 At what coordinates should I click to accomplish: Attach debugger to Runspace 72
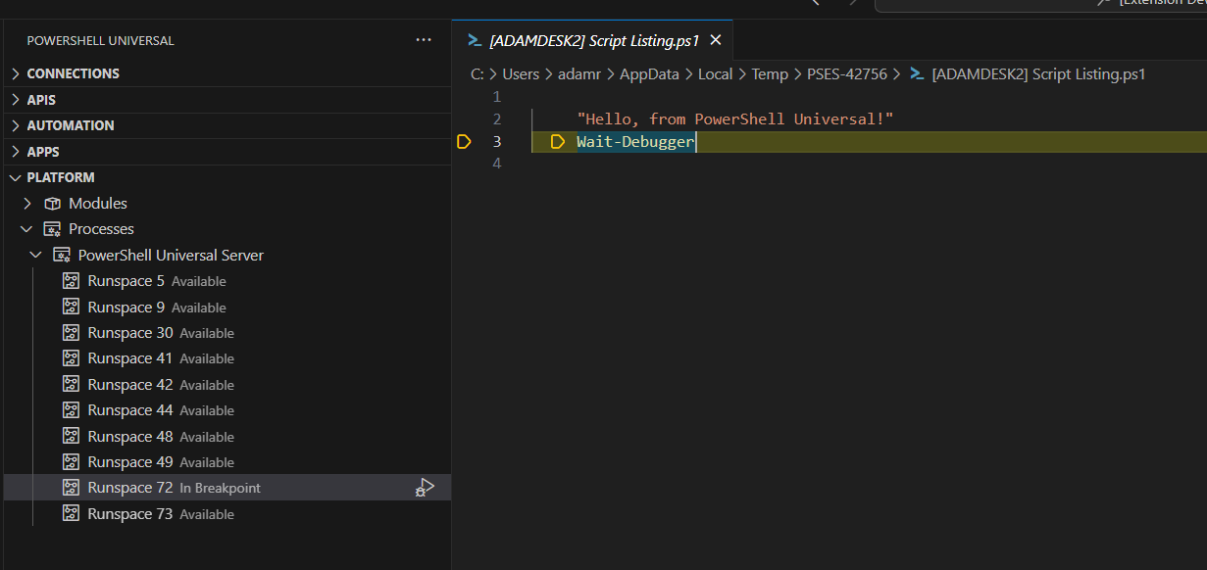[x=425, y=487]
